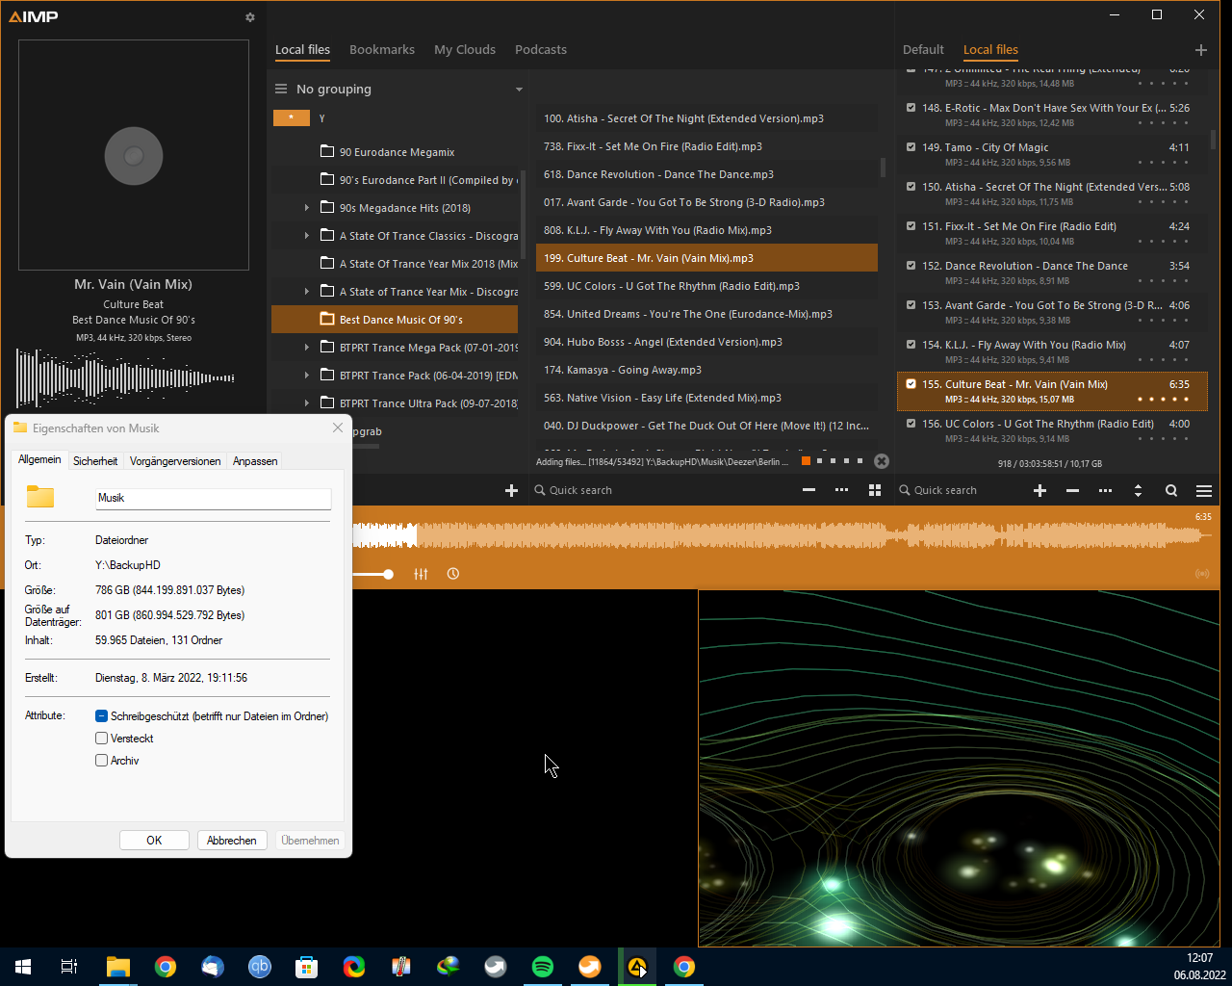Expand 90s Megadance Hits (2018) folder

(x=307, y=208)
